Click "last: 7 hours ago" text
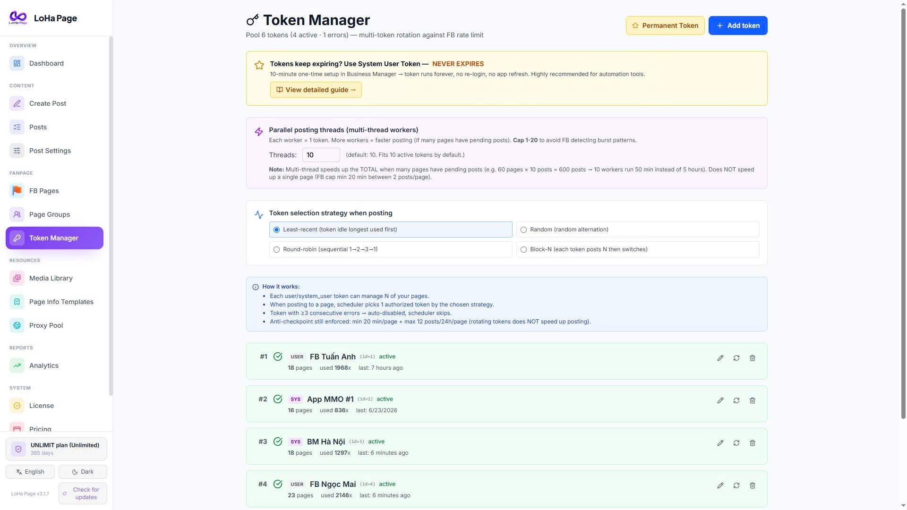The height and width of the screenshot is (510, 907). pyautogui.click(x=381, y=368)
